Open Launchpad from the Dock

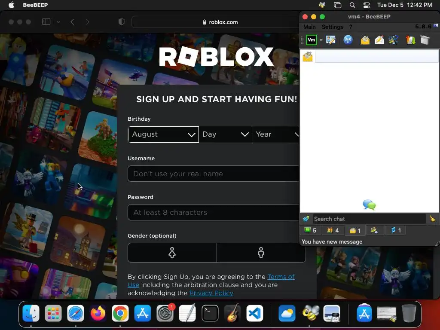(53, 313)
